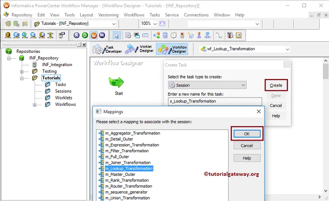Click the green Start task icon

coord(116,82)
